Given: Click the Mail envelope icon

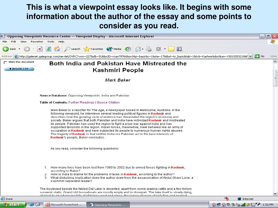Looking at the screenshot, I should click(138, 49).
